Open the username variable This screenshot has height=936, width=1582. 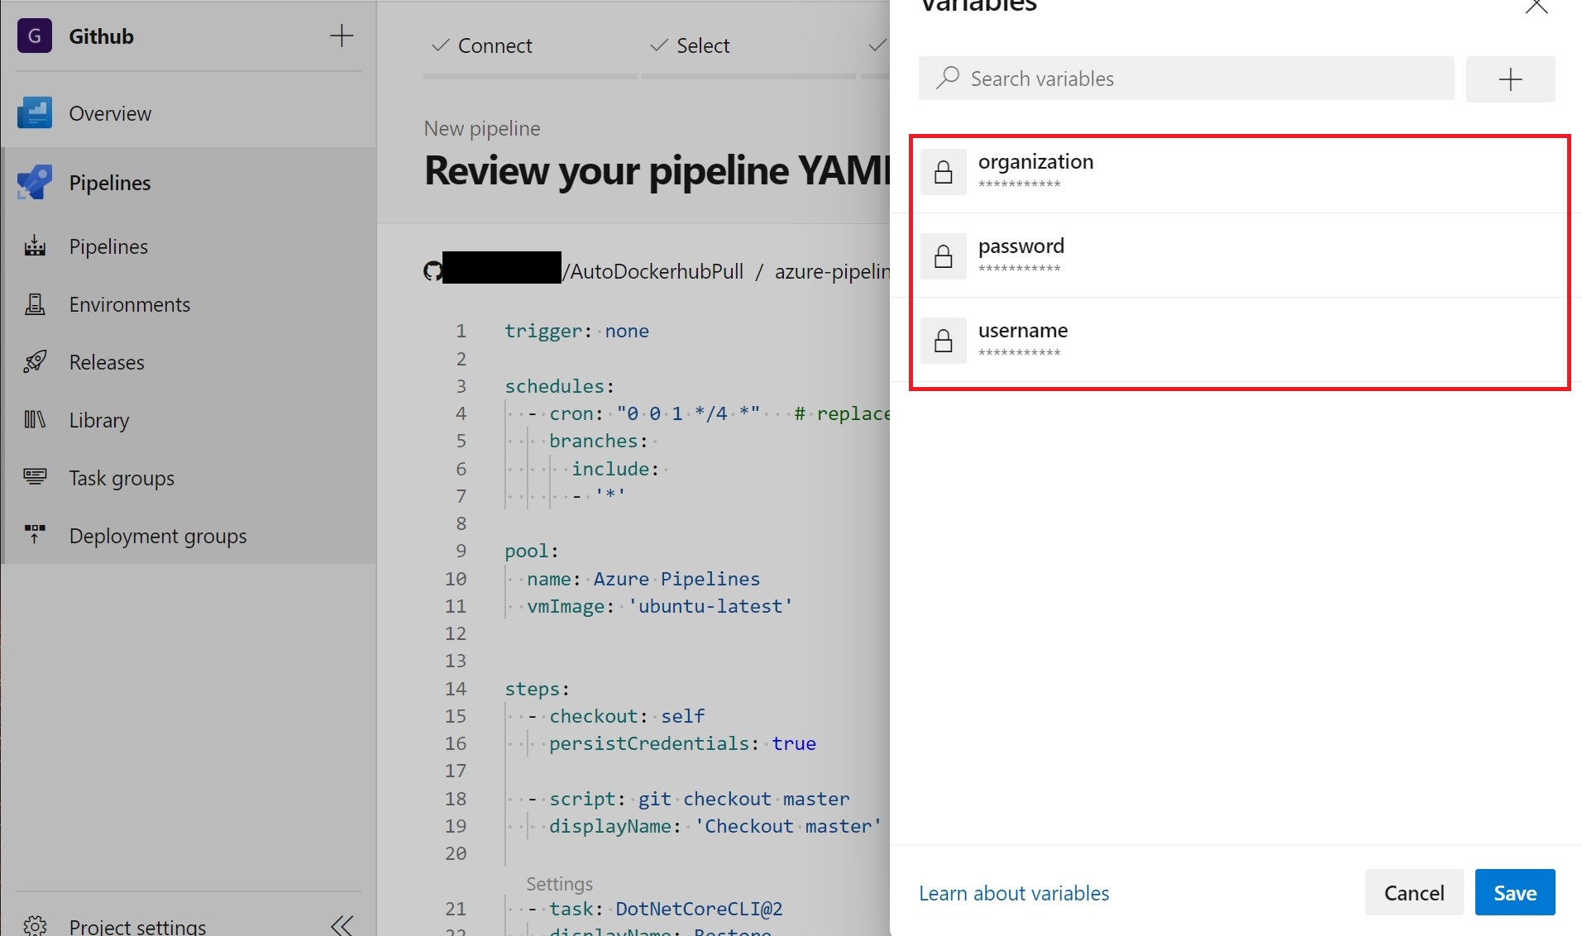point(1238,340)
